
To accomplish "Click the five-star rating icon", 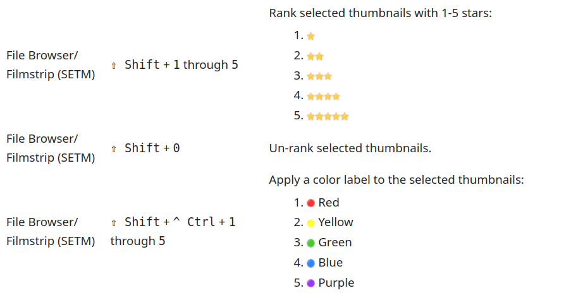I will [x=328, y=116].
